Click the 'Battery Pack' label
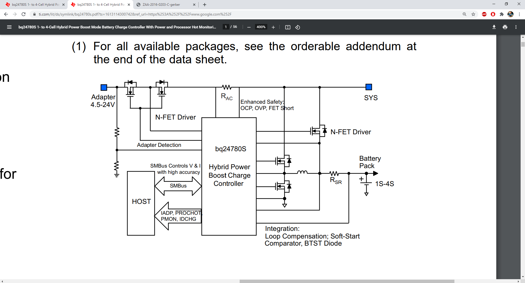 click(x=370, y=162)
